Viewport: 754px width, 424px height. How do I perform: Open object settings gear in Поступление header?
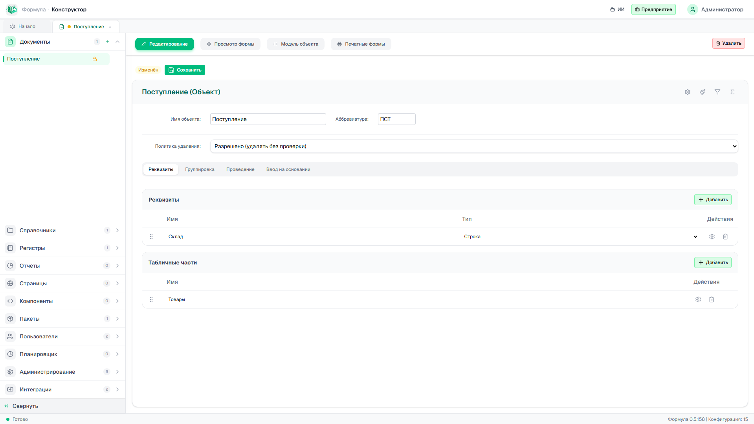tap(688, 92)
